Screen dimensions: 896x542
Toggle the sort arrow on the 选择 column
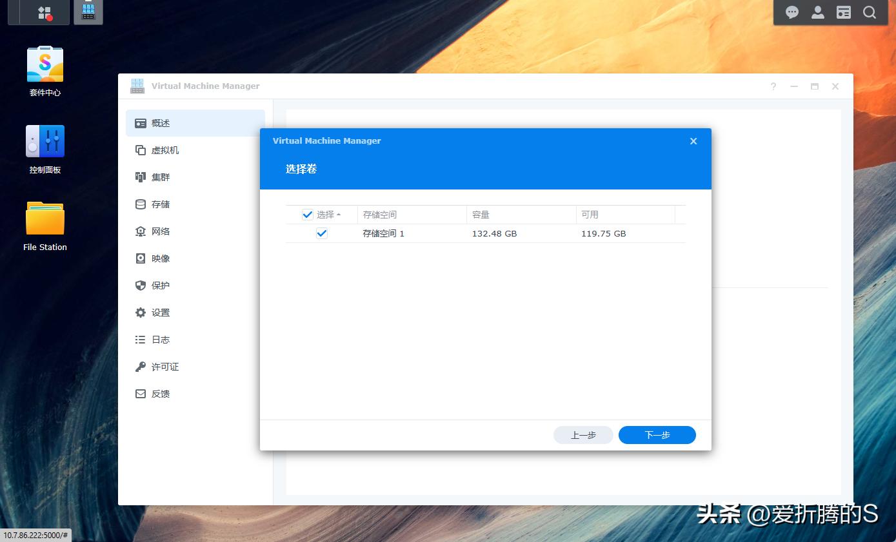point(338,215)
